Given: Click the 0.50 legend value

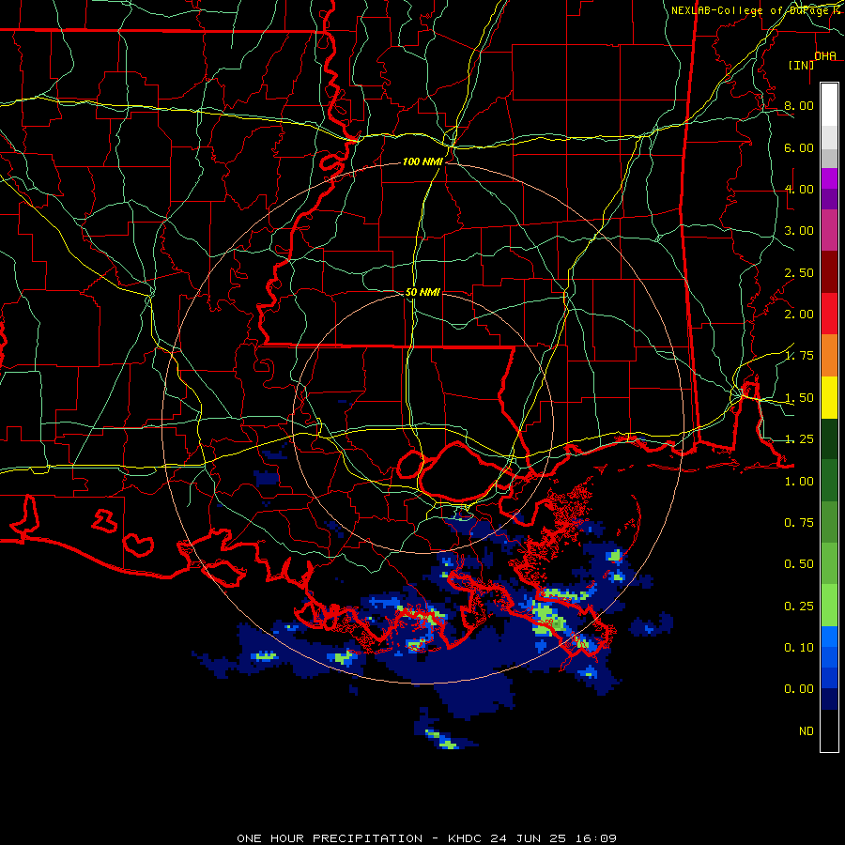Looking at the screenshot, I should 799,564.
